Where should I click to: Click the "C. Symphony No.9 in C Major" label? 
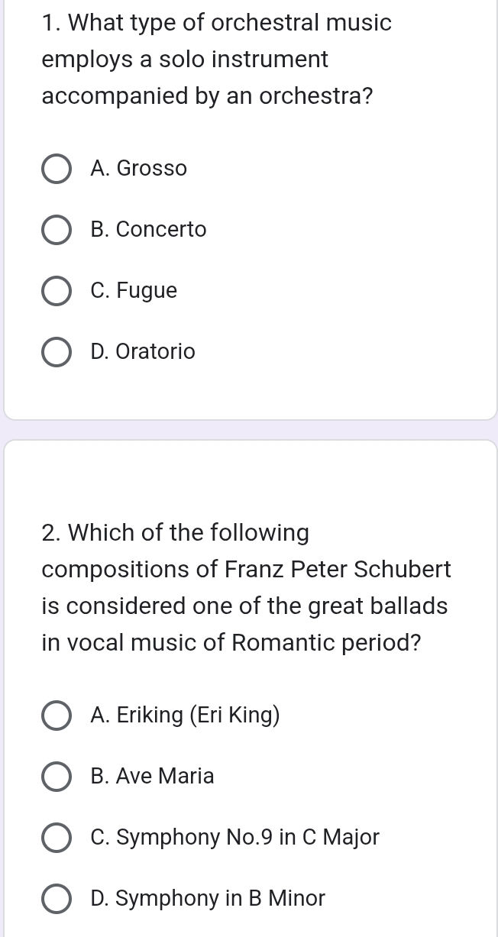point(234,838)
